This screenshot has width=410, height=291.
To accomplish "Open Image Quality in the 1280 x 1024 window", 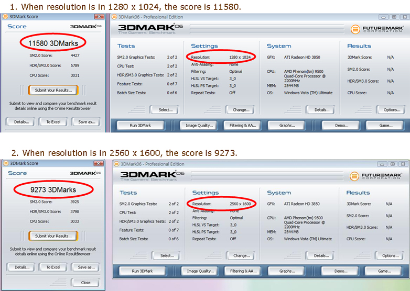I will [199, 126].
